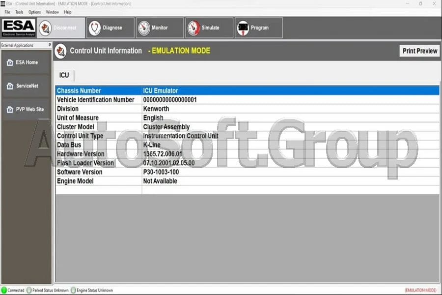Click the Monitor button label
This screenshot has width=442, height=295.
[160, 28]
